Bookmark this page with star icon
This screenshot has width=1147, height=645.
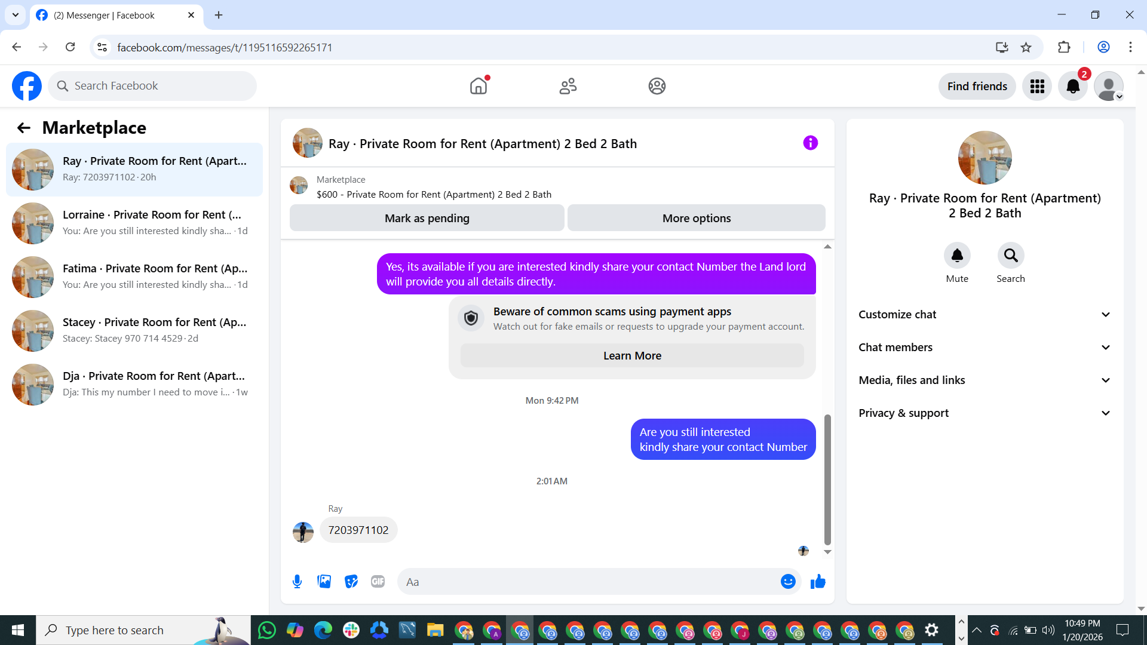coord(1026,47)
